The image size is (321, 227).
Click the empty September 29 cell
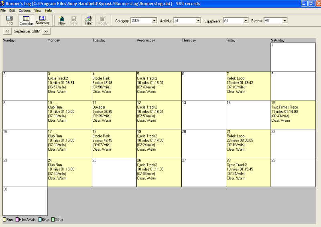point(293,172)
